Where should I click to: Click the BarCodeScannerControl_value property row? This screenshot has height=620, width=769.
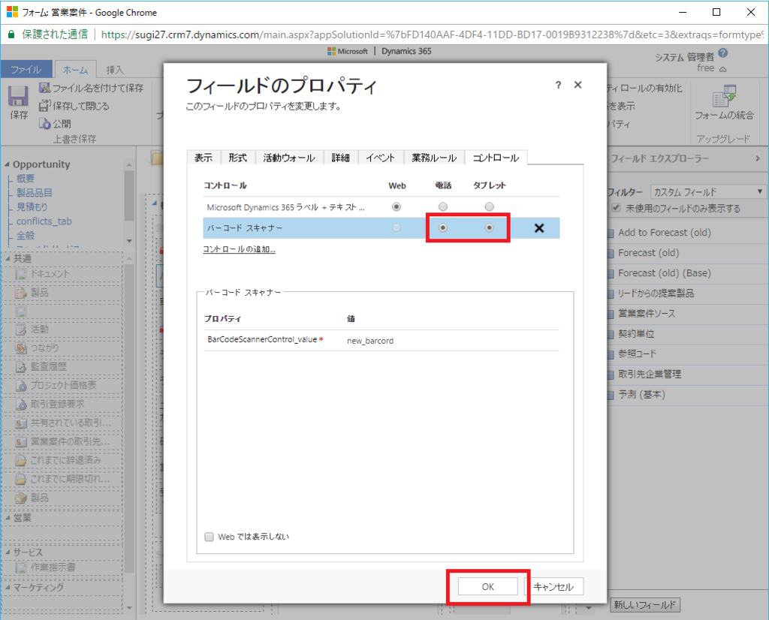coord(381,340)
